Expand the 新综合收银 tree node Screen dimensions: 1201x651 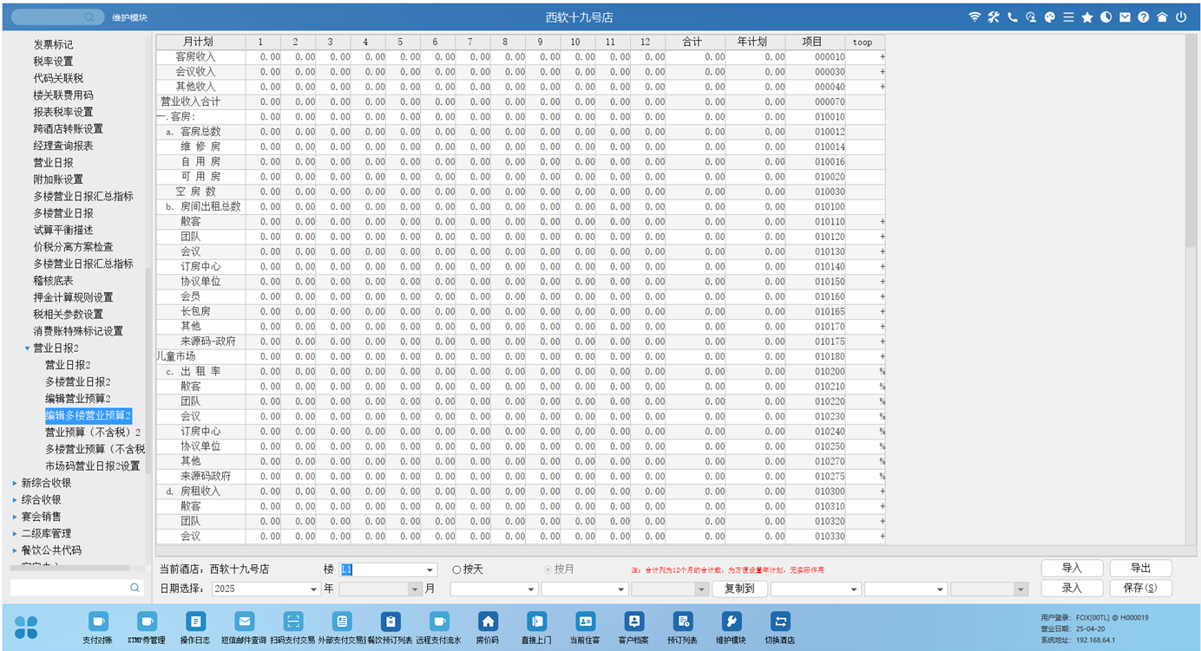point(15,483)
